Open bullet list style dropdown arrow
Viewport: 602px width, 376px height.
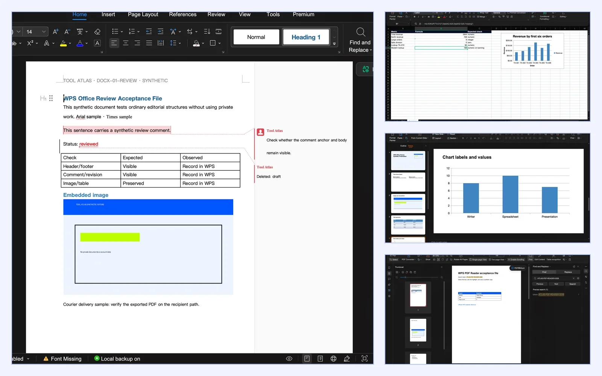pos(122,32)
